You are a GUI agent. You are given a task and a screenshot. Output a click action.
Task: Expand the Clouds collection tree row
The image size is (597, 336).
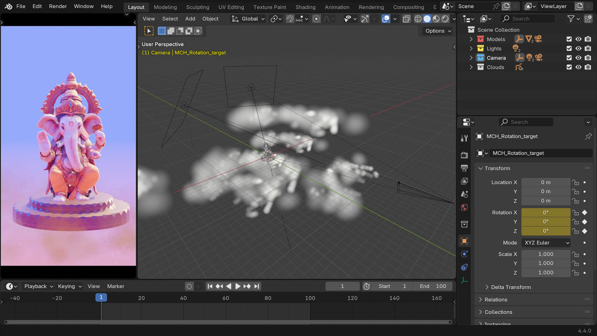471,67
